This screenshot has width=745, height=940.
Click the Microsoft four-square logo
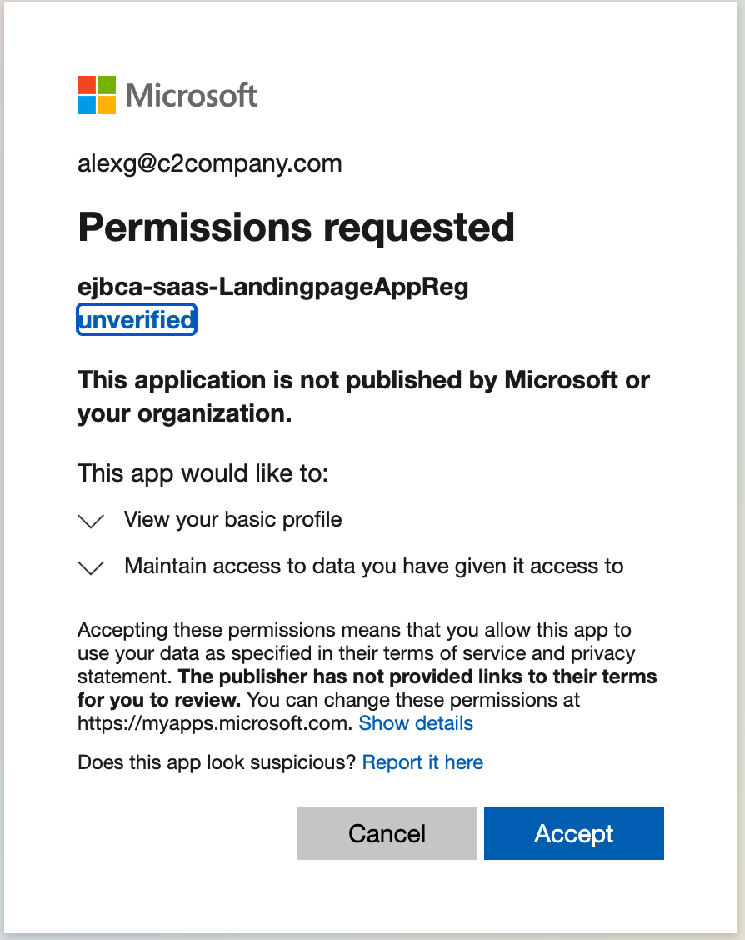pos(97,95)
